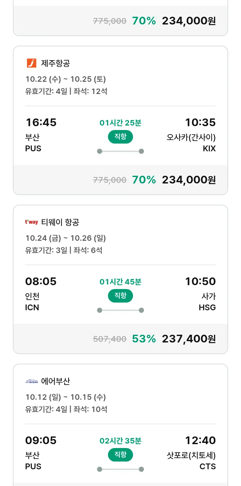Screen dimensions: 241x486
Task: Open the 티웨이 항공 airline name link
Action: [x=60, y=222]
